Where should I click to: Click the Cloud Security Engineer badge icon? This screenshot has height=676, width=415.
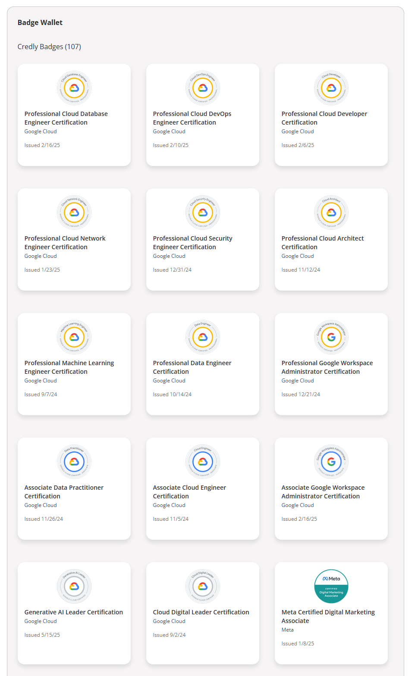(x=203, y=213)
